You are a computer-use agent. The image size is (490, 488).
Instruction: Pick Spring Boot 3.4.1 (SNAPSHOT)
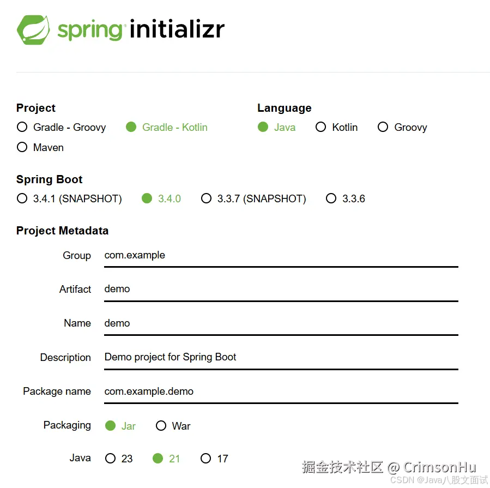coord(22,198)
